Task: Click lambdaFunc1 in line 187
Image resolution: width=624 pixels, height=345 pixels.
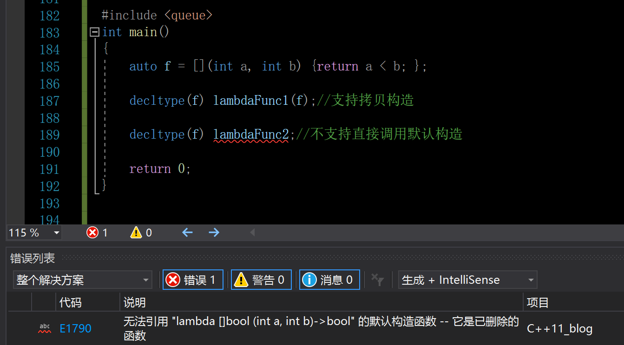Action: [x=251, y=100]
